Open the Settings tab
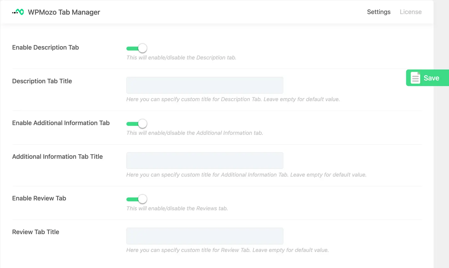 point(379,12)
